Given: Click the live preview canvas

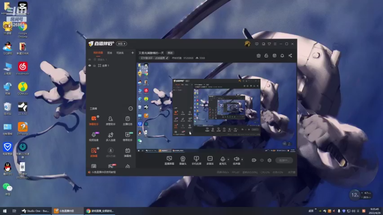Looking at the screenshot, I should (216, 108).
